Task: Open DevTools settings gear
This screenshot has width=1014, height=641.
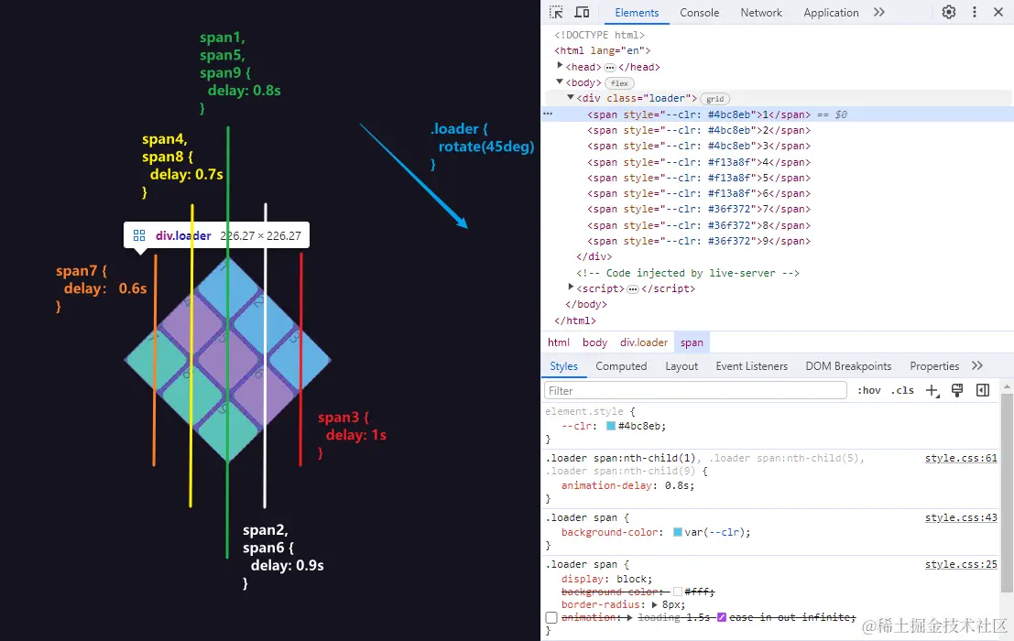Action: 949,12
